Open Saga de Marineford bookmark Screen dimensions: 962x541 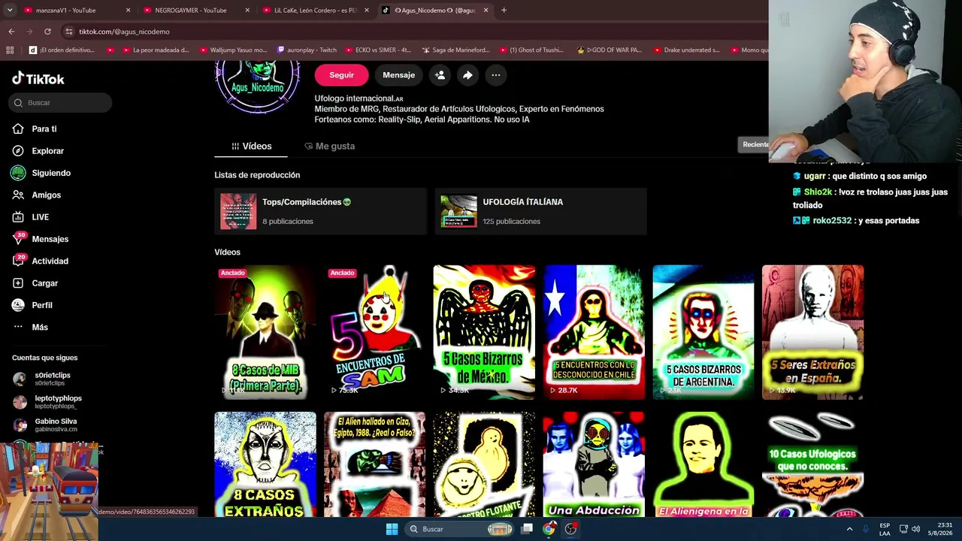coord(455,50)
